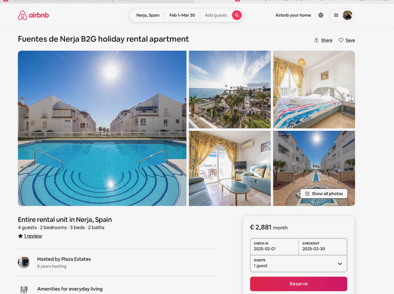394x294 pixels.
Task: Click the Airbnb your home link
Action: point(293,15)
